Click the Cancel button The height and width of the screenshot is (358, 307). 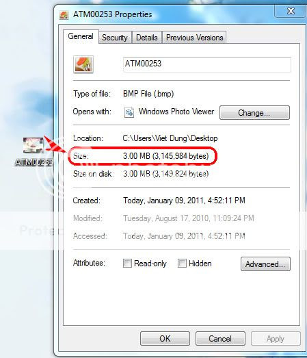click(220, 339)
